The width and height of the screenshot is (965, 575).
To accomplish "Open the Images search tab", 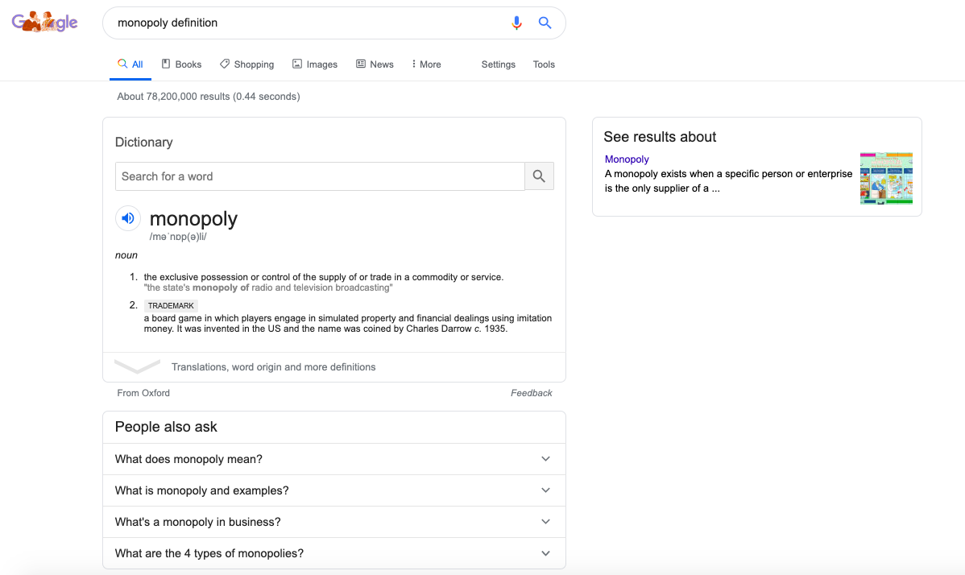I will click(314, 64).
